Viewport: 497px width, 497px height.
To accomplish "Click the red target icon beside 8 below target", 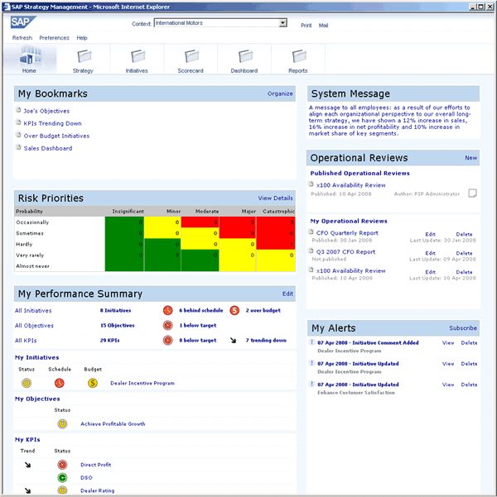I will [167, 340].
